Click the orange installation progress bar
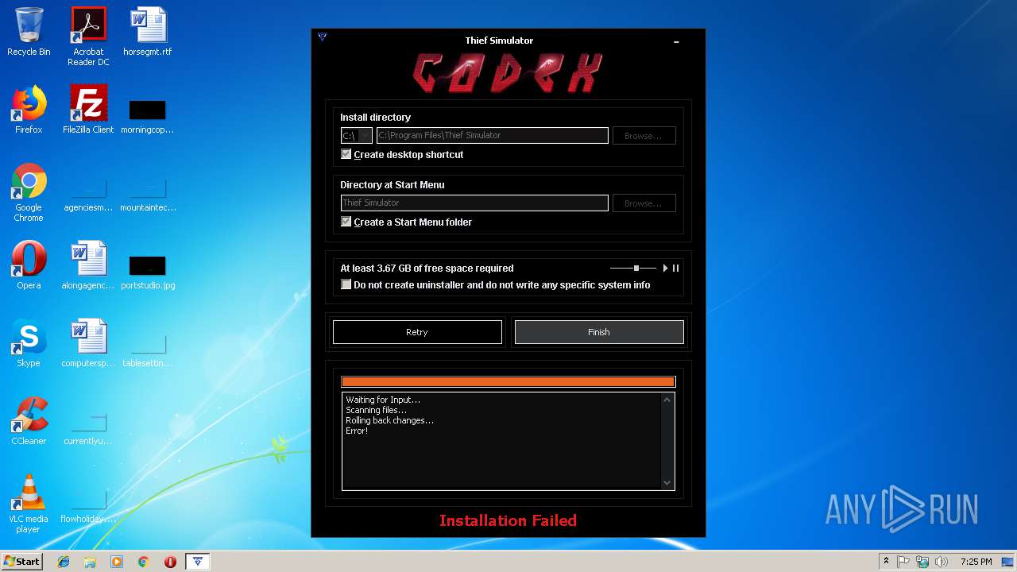The image size is (1017, 572). tap(508, 382)
